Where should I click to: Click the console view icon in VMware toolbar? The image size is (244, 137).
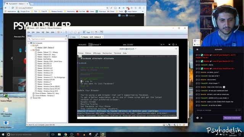click(102, 32)
